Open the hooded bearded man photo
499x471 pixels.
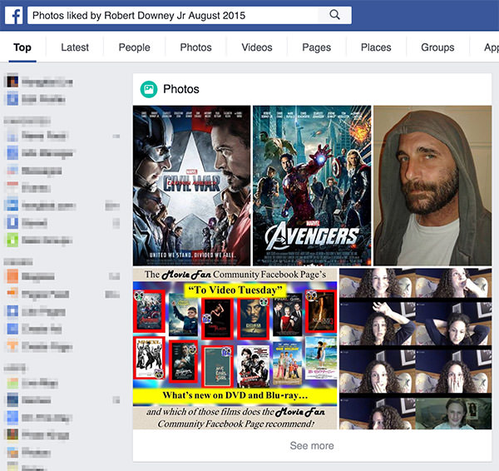[432, 186]
